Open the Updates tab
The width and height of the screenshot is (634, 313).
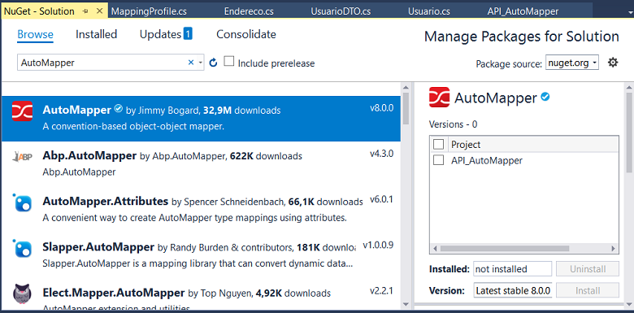tap(166, 34)
